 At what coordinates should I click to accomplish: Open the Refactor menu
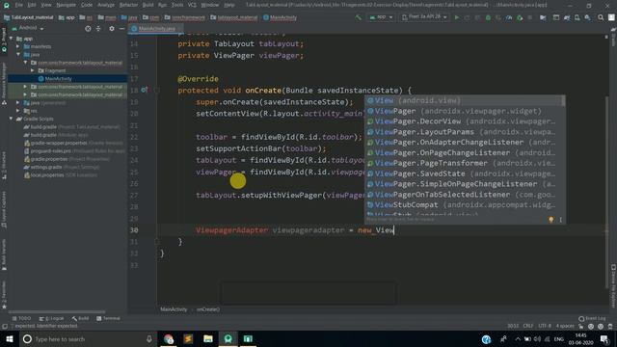pyautogui.click(x=128, y=5)
